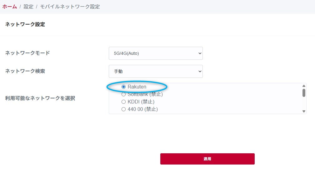Open the ネットワーク検索 手動 dropdown
315x172 pixels.
[x=155, y=71]
